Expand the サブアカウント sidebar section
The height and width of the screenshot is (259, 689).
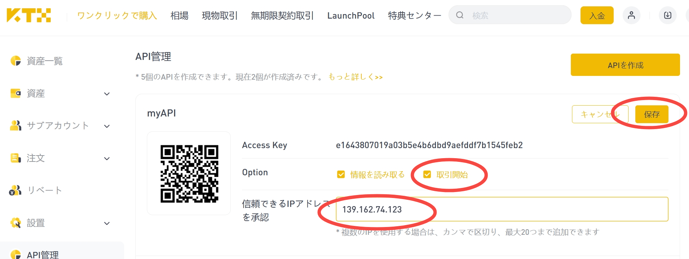tap(107, 126)
